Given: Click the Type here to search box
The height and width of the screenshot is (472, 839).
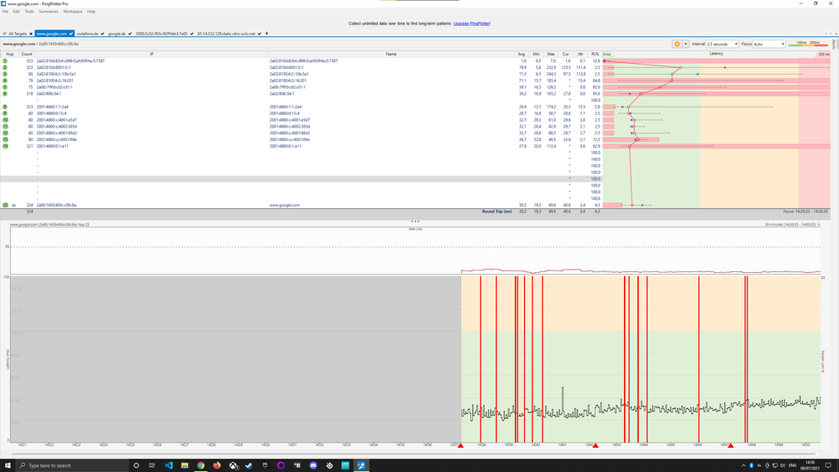Looking at the screenshot, I should pyautogui.click(x=71, y=465).
